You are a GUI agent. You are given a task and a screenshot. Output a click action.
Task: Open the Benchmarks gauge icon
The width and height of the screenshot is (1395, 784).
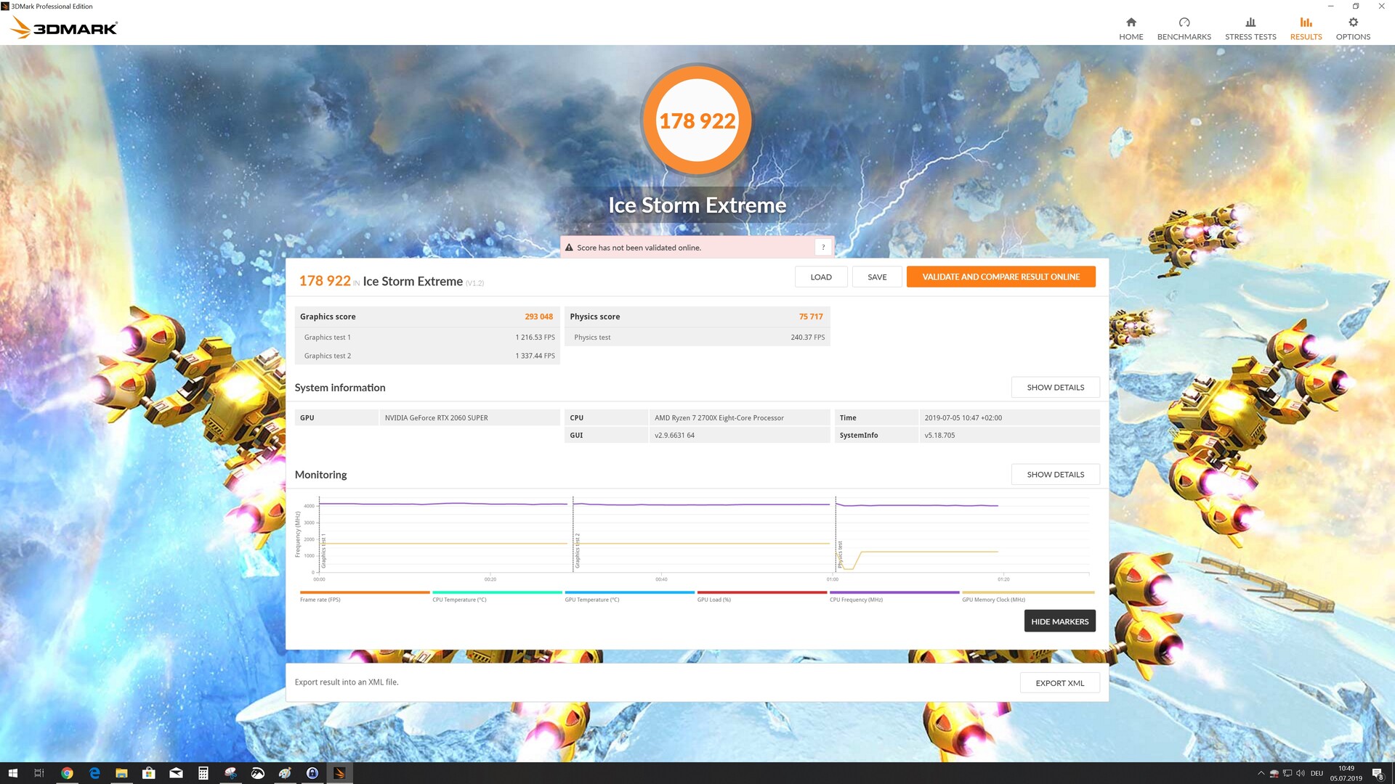coord(1184,23)
